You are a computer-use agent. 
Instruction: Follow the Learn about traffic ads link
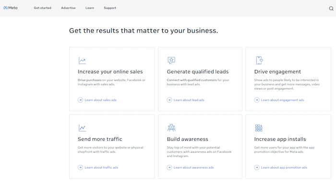(x=101, y=167)
